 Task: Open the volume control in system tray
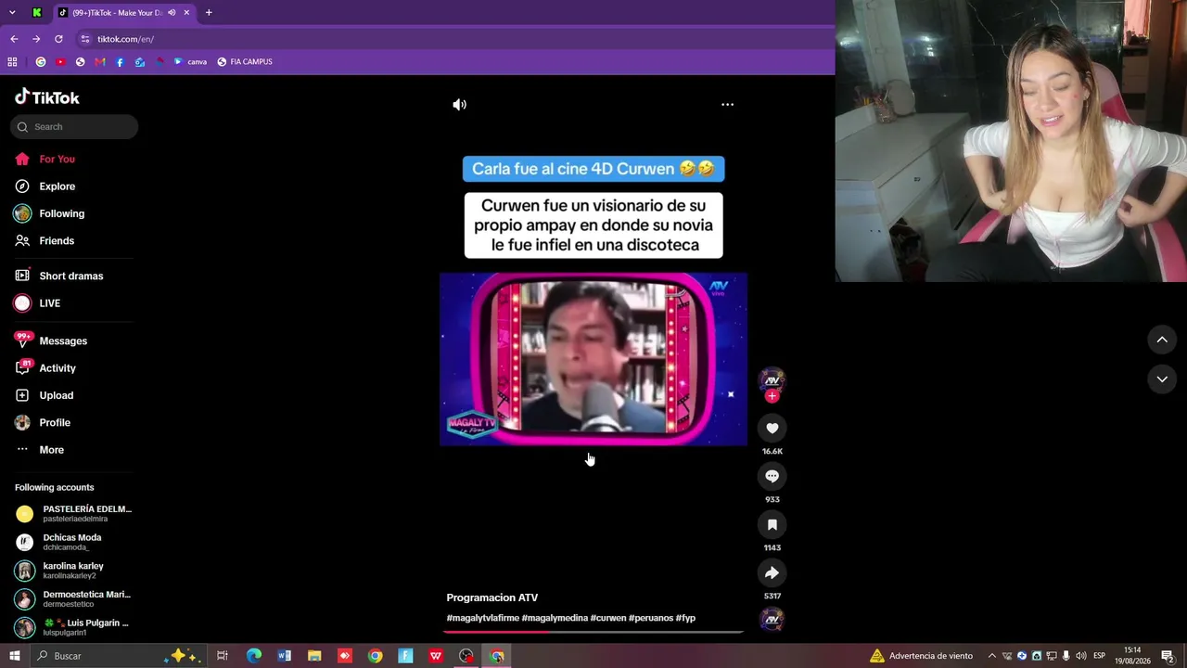tap(1080, 656)
